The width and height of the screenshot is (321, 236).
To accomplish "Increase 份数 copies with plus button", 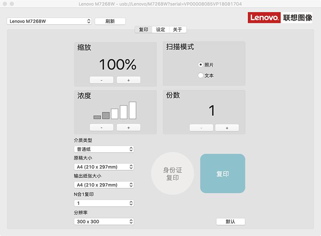I will pos(227,128).
